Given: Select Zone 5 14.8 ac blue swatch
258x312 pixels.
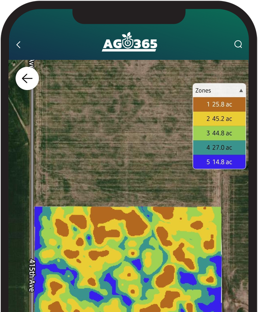Looking at the screenshot, I should [x=219, y=162].
